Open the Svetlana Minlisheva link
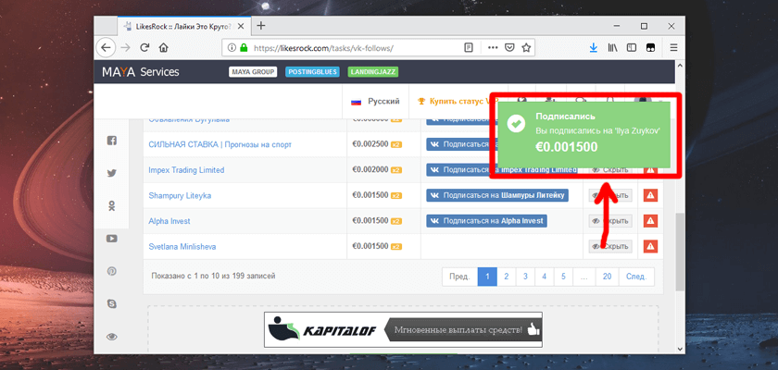This screenshot has width=778, height=370. (182, 246)
